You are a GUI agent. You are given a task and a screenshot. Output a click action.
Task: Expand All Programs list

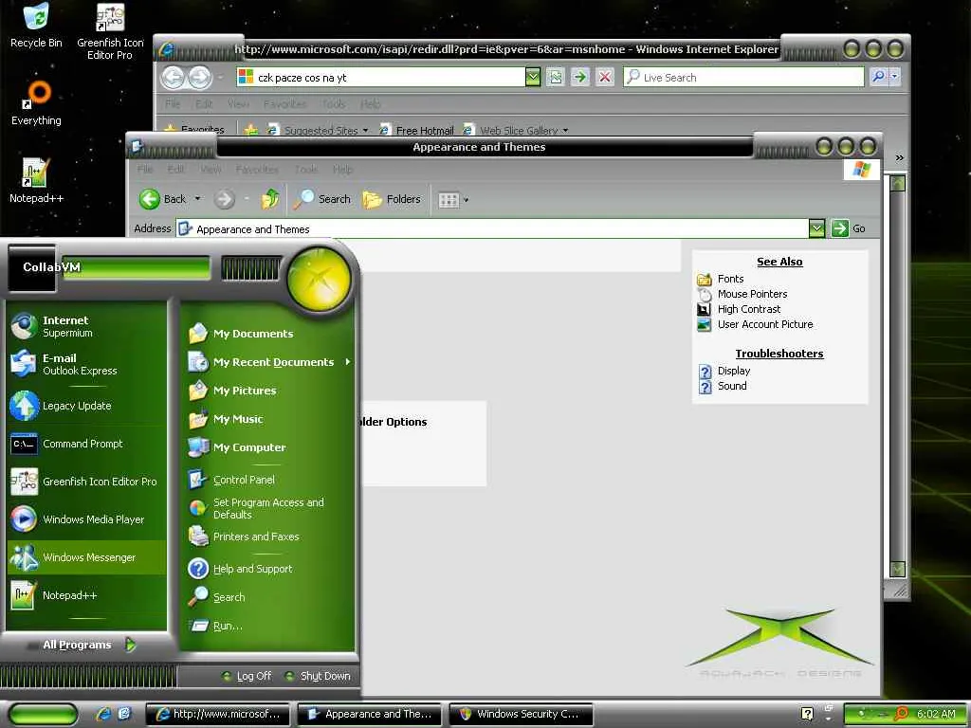(x=87, y=645)
